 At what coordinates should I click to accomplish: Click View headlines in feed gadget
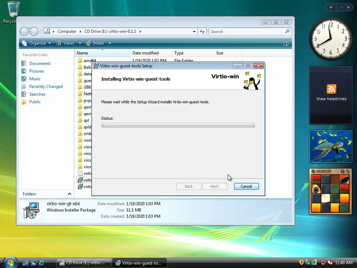(331, 99)
